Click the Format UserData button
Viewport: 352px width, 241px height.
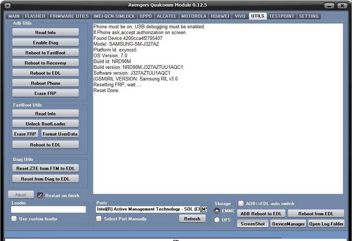(60, 134)
